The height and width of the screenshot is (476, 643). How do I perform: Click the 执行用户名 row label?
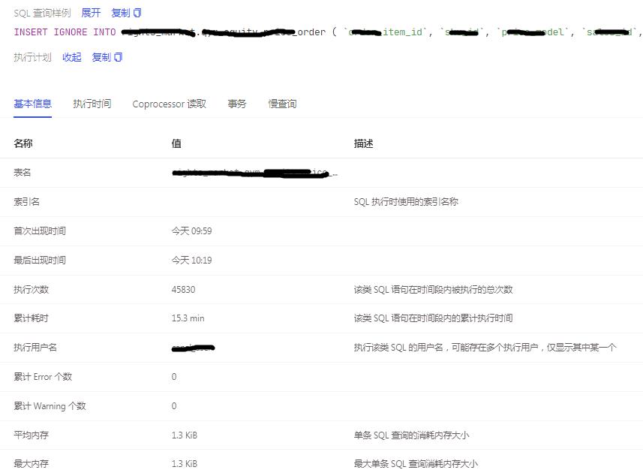tap(35, 348)
